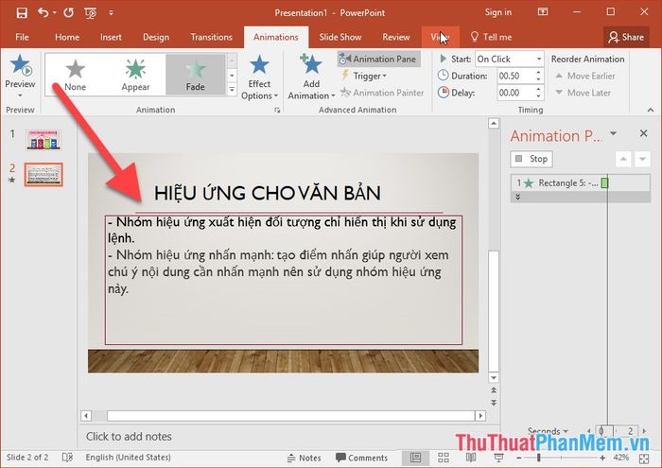Expand contents chevron below Rectangle 5
The image size is (662, 468).
tap(517, 197)
